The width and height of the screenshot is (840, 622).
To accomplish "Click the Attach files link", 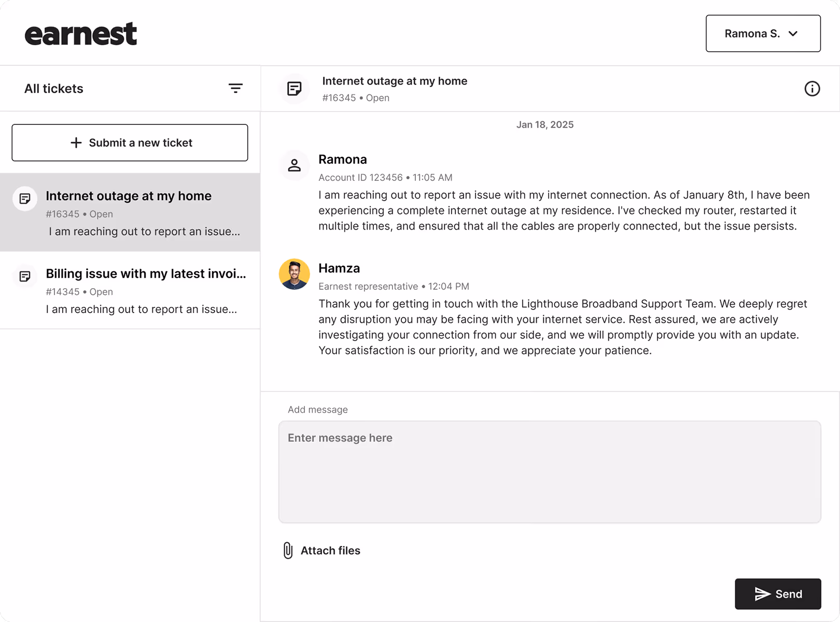I will [x=330, y=550].
